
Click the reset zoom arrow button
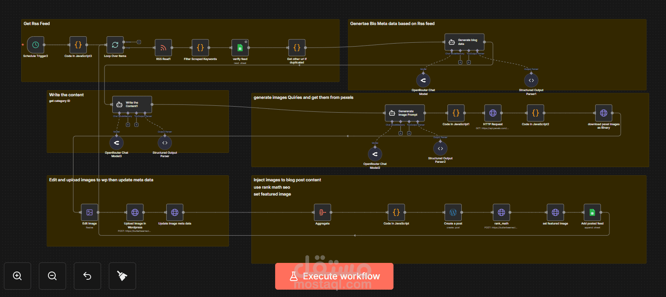click(87, 276)
